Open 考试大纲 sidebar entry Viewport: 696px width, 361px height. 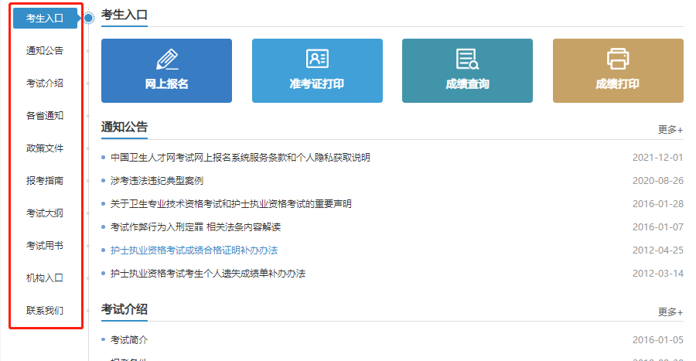coord(45,213)
